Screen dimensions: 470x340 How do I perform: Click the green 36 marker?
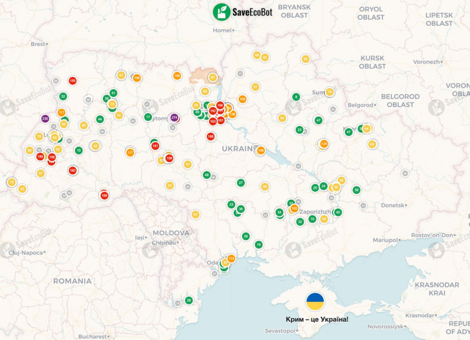pyautogui.click(x=241, y=209)
